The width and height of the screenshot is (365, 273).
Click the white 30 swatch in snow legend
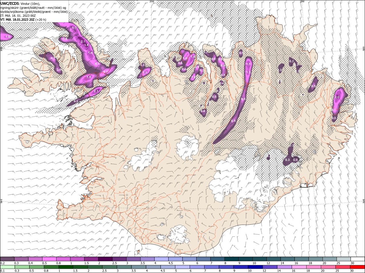point(357,259)
